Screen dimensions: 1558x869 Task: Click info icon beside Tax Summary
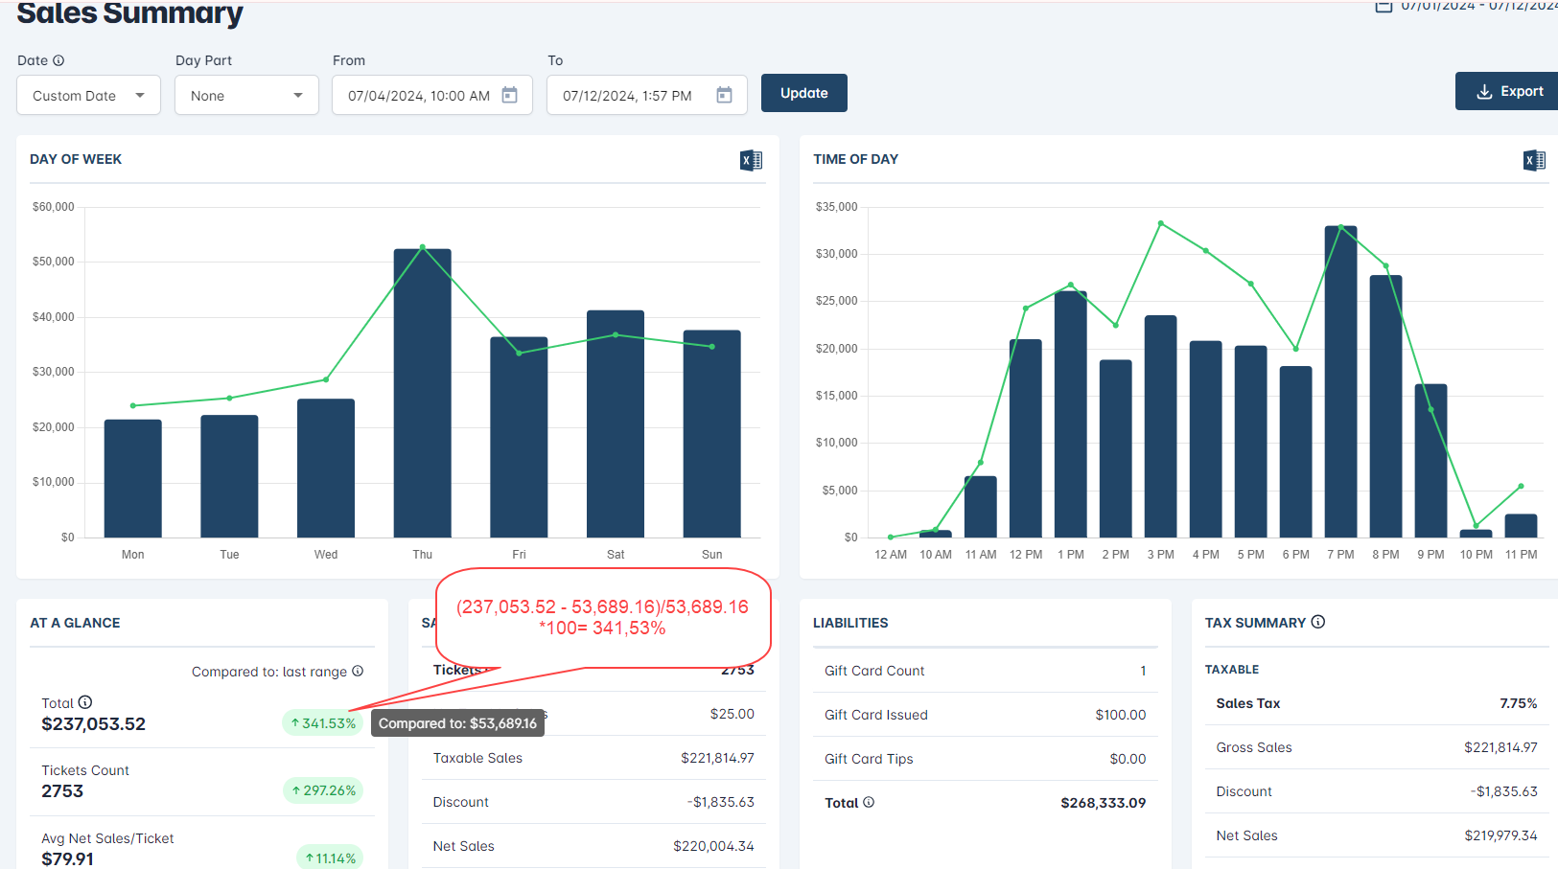[1318, 622]
